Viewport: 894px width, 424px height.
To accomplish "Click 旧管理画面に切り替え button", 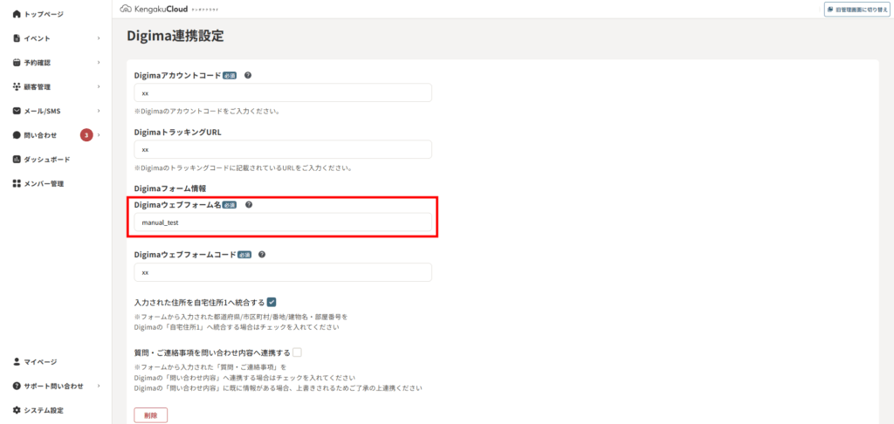I will (x=857, y=9).
